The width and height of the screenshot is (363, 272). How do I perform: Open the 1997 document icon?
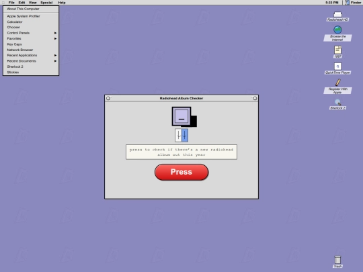337,50
